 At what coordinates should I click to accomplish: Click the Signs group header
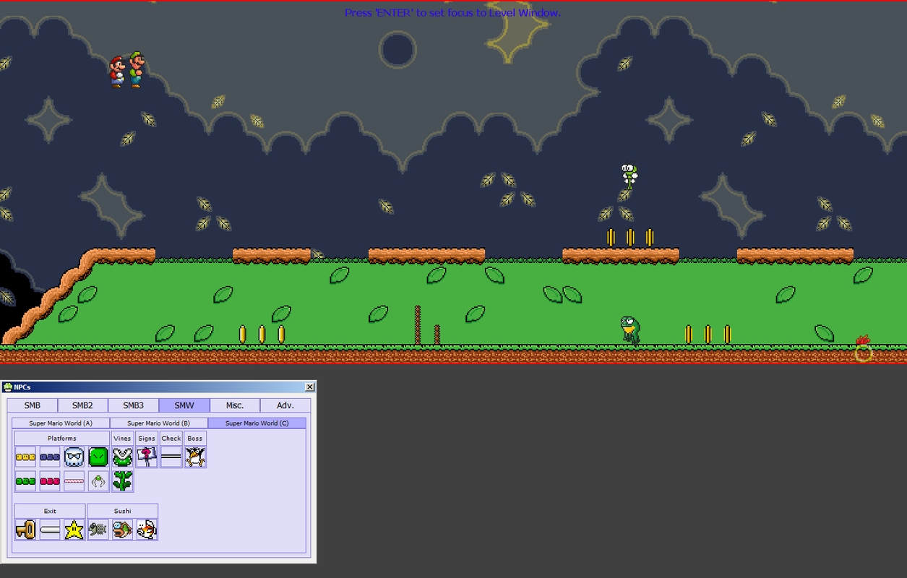point(147,438)
